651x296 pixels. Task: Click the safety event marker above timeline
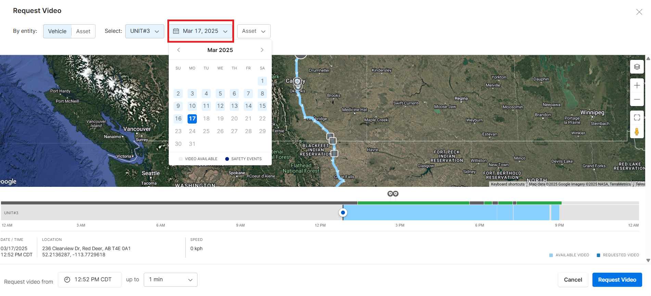[393, 194]
